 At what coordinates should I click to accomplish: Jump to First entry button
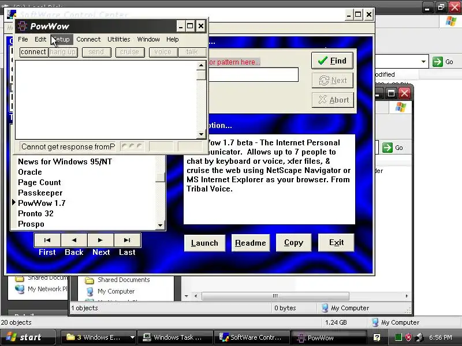47,240
